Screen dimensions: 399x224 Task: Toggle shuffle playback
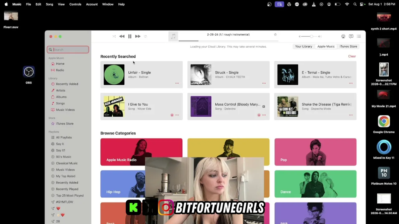point(114,36)
